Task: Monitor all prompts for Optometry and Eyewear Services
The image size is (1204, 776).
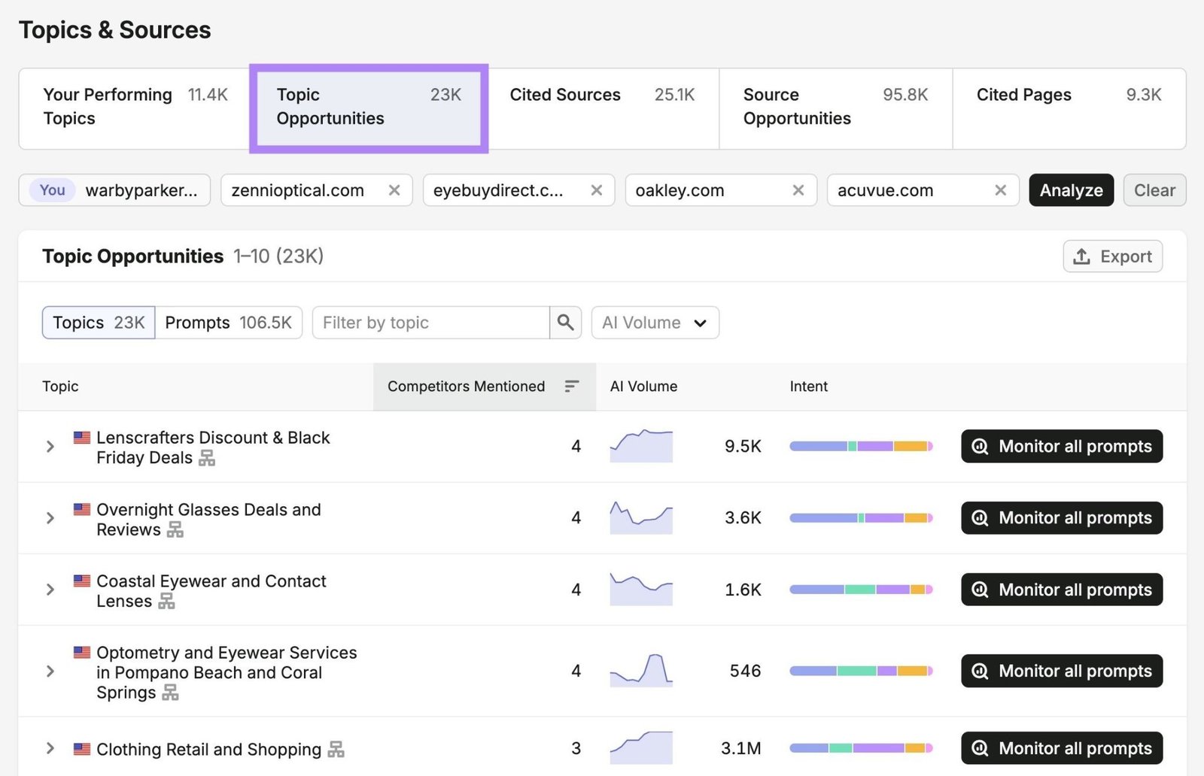Action: point(1062,671)
